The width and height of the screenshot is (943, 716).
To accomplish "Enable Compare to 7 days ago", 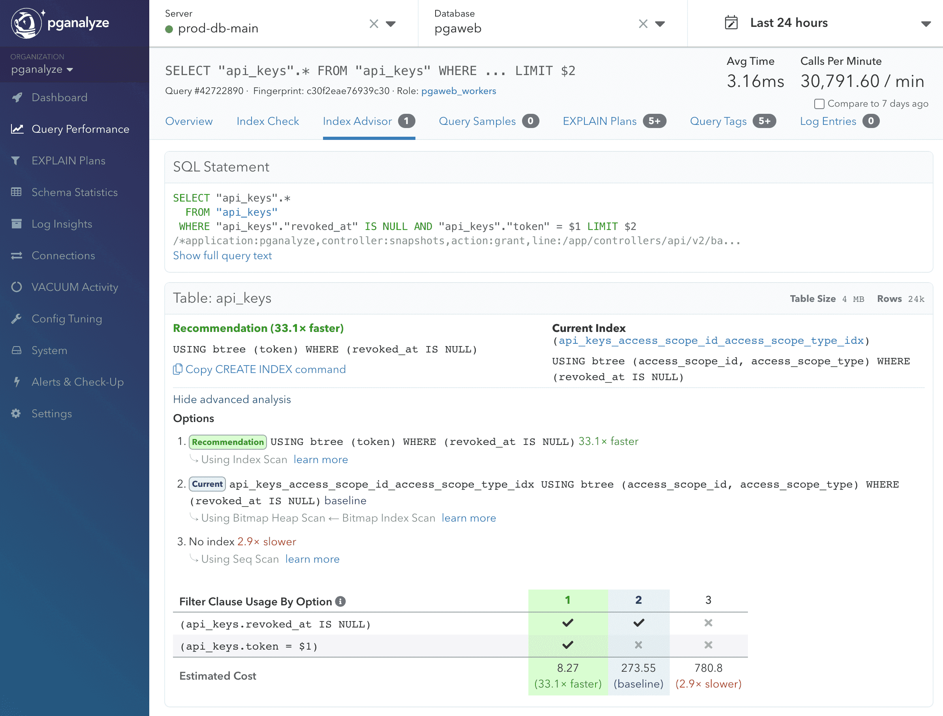I will click(x=820, y=103).
